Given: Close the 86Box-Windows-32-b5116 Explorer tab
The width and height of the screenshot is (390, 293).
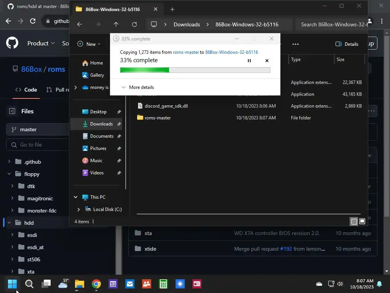Looking at the screenshot, I should [x=155, y=9].
